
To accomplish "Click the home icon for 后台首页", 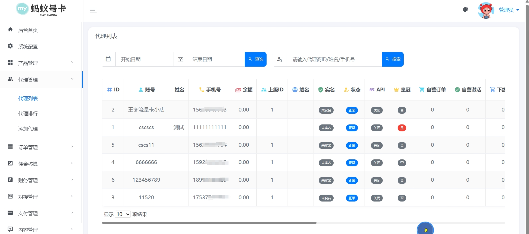I will [x=10, y=30].
